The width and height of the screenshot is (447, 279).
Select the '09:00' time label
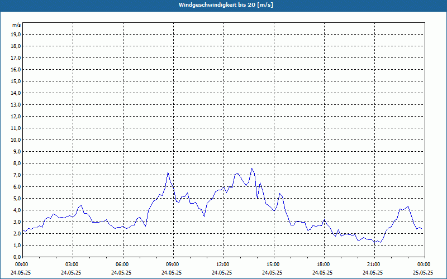[172, 264]
